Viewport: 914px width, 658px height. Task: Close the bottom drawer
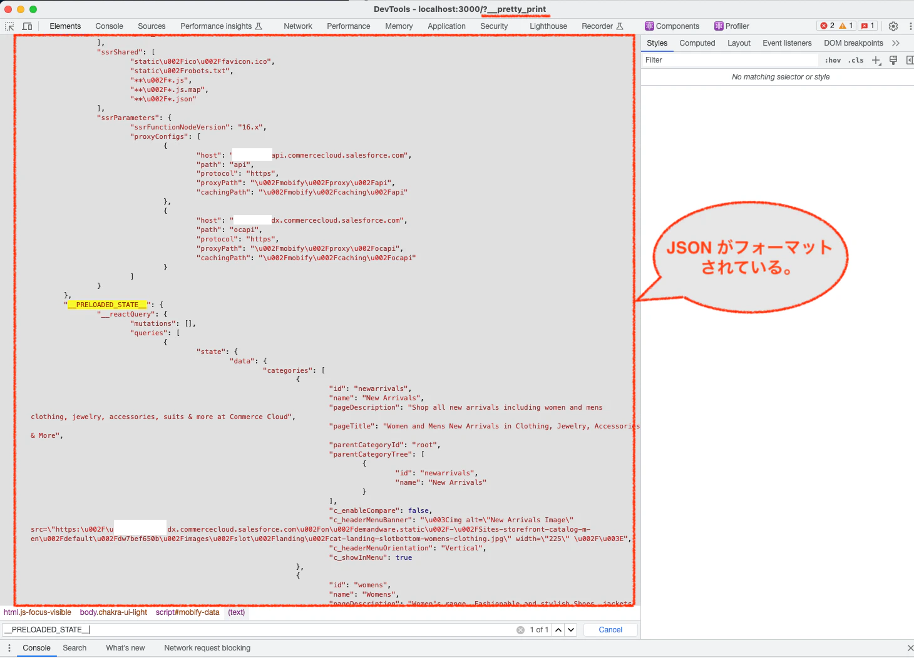[910, 648]
